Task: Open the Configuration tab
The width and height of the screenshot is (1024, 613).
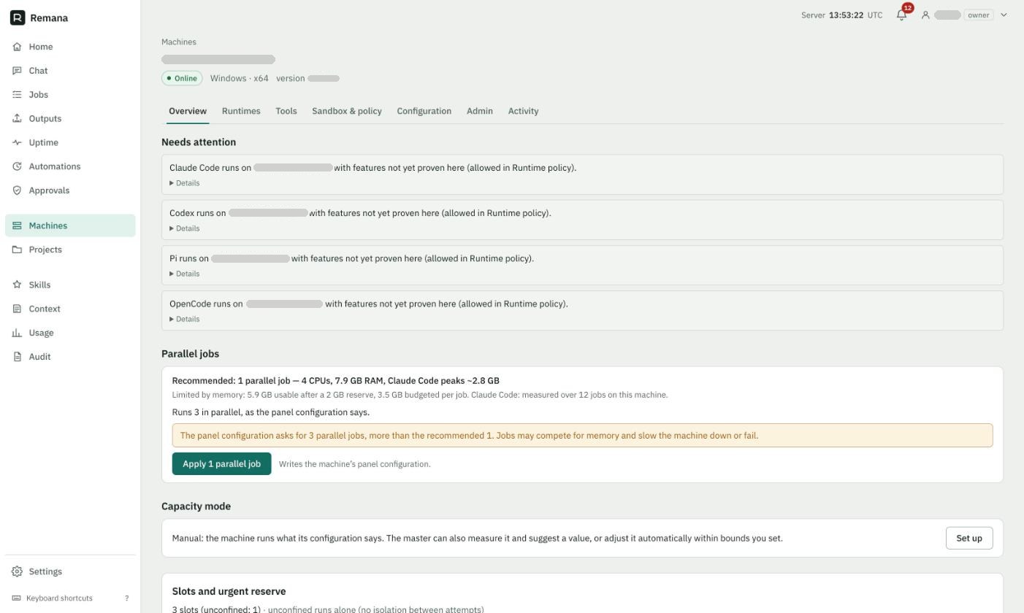Action: (x=424, y=111)
